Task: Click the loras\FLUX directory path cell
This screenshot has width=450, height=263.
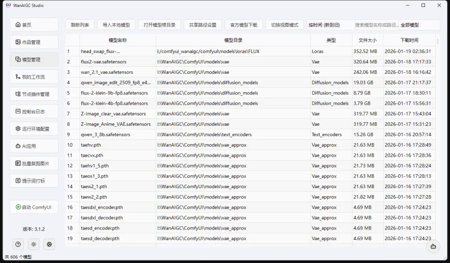Action: (233, 51)
